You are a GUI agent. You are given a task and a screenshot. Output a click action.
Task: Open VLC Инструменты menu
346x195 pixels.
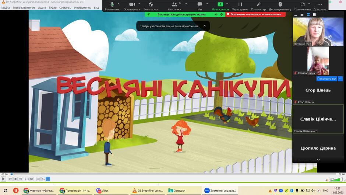coord(82,7)
